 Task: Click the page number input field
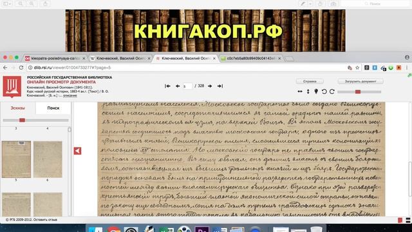click(x=187, y=86)
